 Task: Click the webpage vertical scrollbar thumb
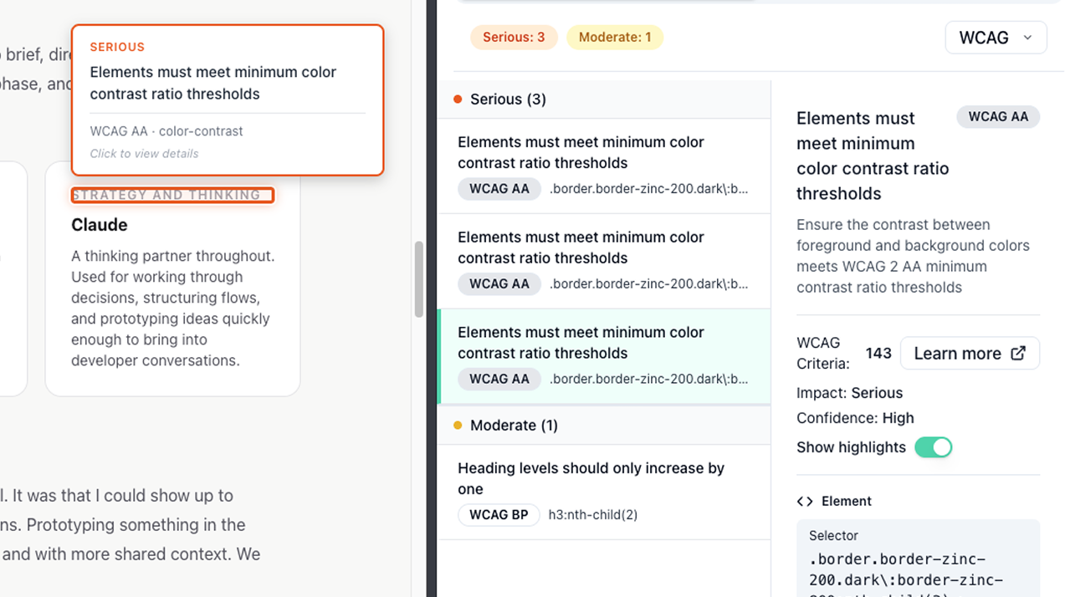click(x=419, y=279)
